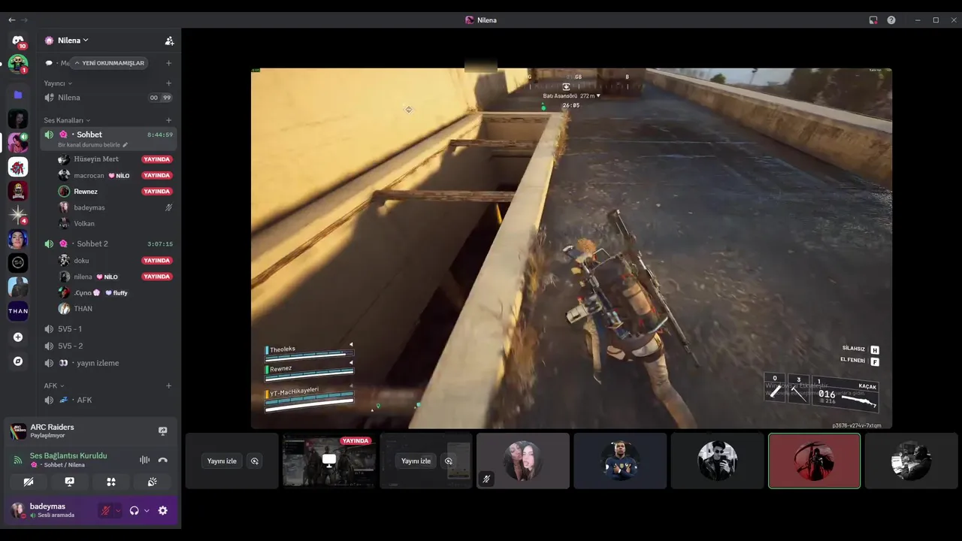The width and height of the screenshot is (962, 541).
Task: Open the soundboard icon
Action: 152,482
